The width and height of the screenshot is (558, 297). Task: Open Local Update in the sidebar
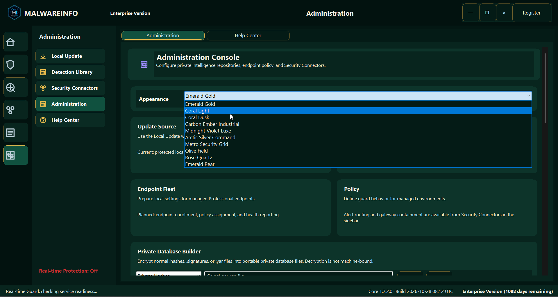(70, 56)
